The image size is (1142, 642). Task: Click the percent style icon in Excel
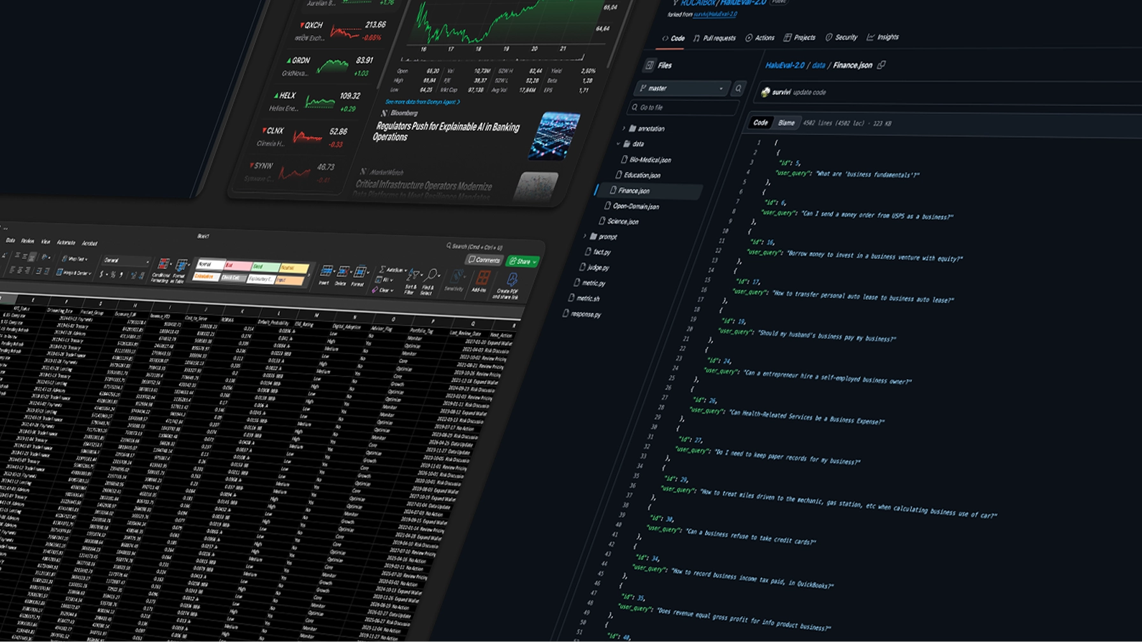click(113, 275)
